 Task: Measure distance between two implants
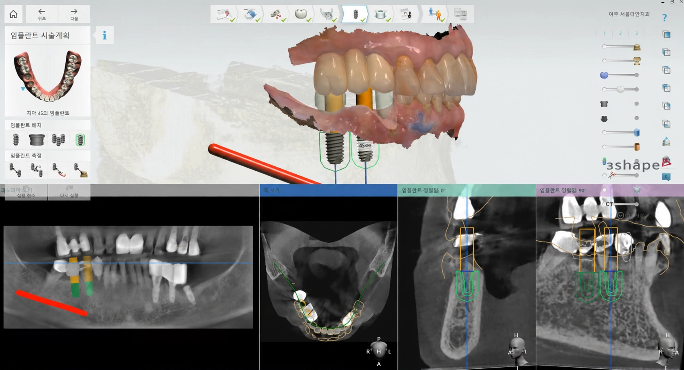(x=15, y=170)
